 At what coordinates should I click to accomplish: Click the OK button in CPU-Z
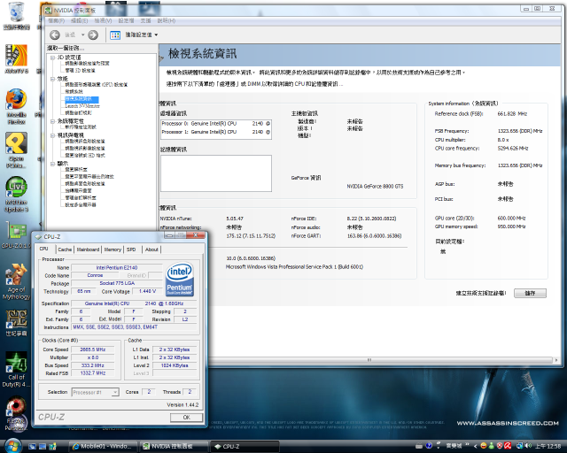point(187,418)
